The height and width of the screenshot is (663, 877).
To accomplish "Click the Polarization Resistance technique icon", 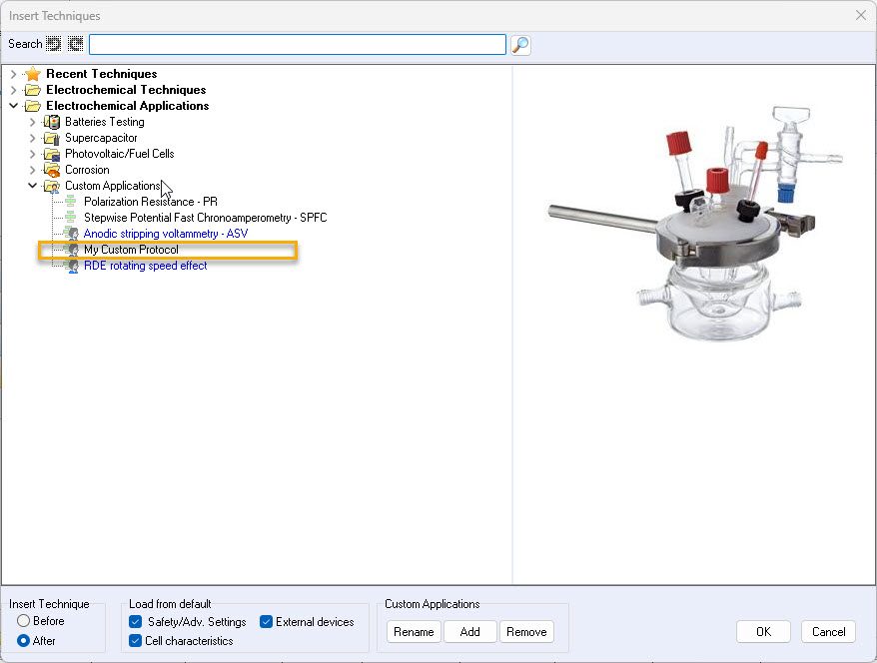I will coord(70,202).
